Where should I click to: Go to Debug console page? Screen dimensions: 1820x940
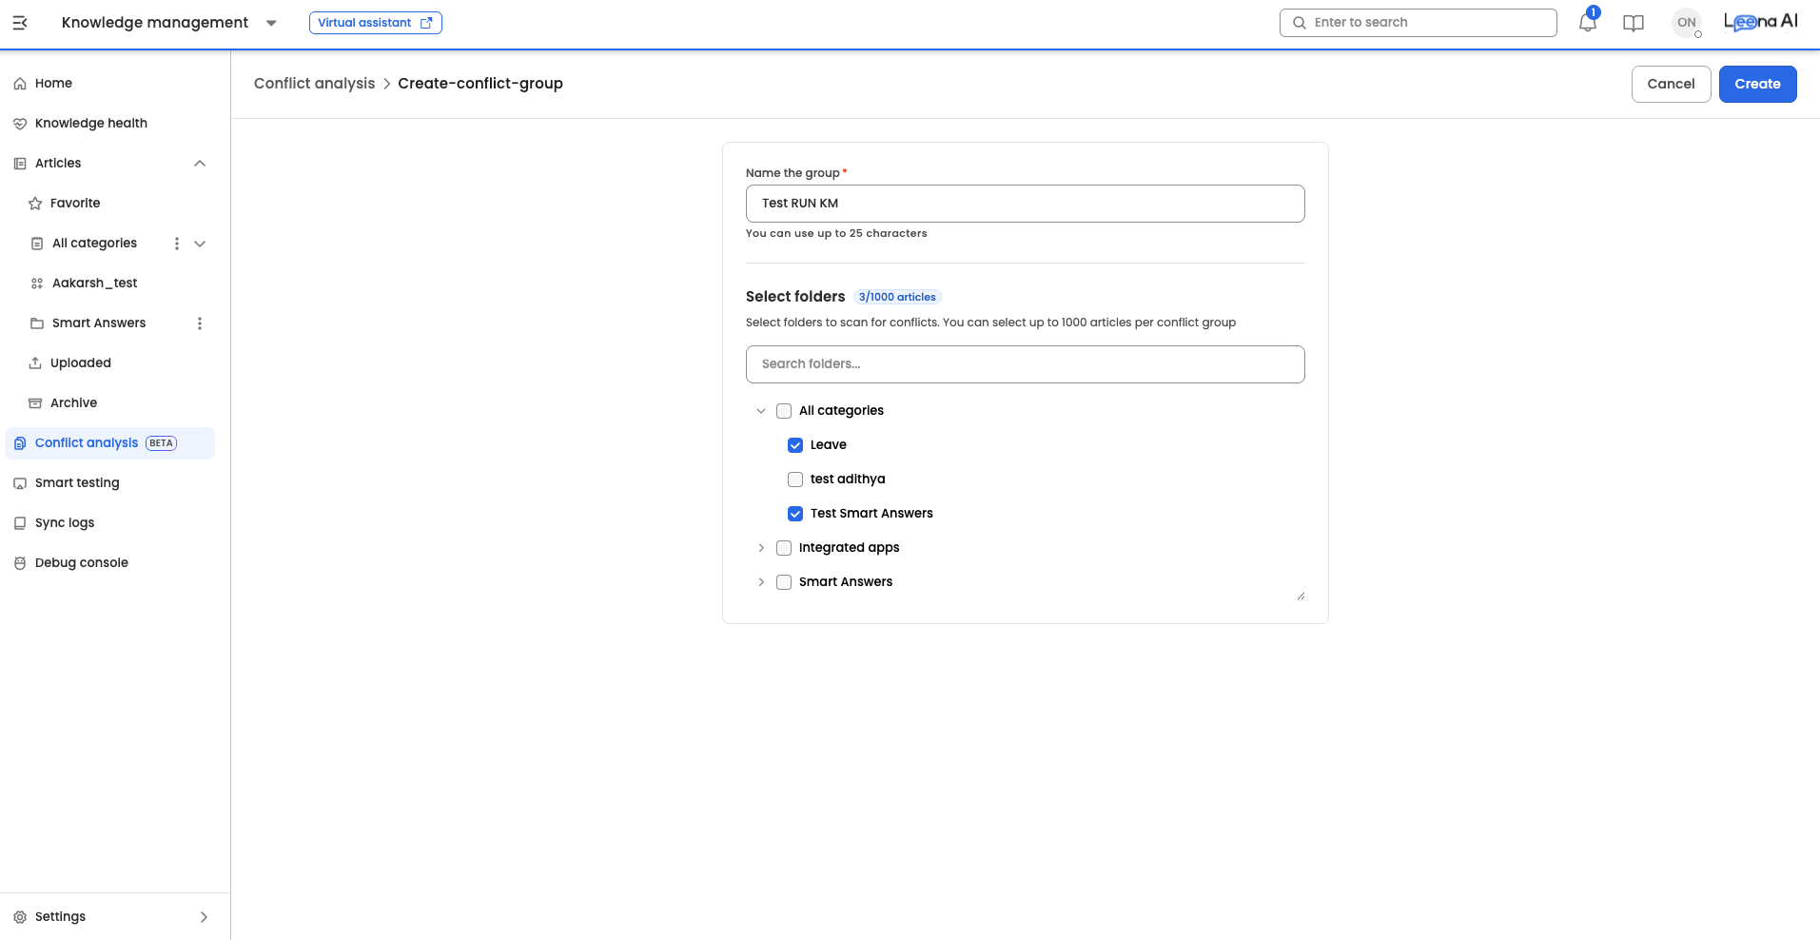tap(82, 563)
